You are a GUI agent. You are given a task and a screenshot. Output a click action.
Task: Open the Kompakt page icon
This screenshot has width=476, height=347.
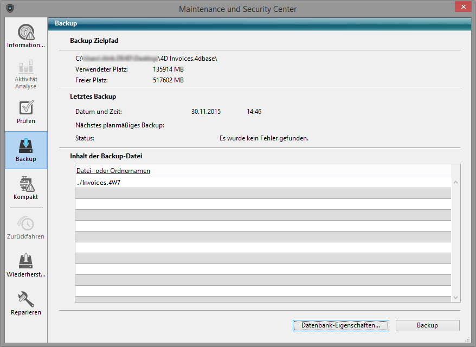pos(26,184)
